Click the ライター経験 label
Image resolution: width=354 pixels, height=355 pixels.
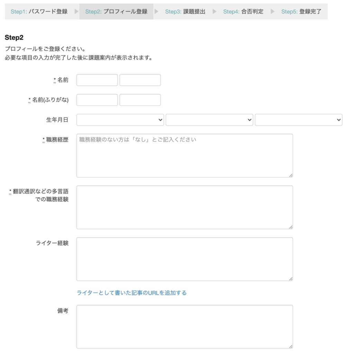(52, 243)
